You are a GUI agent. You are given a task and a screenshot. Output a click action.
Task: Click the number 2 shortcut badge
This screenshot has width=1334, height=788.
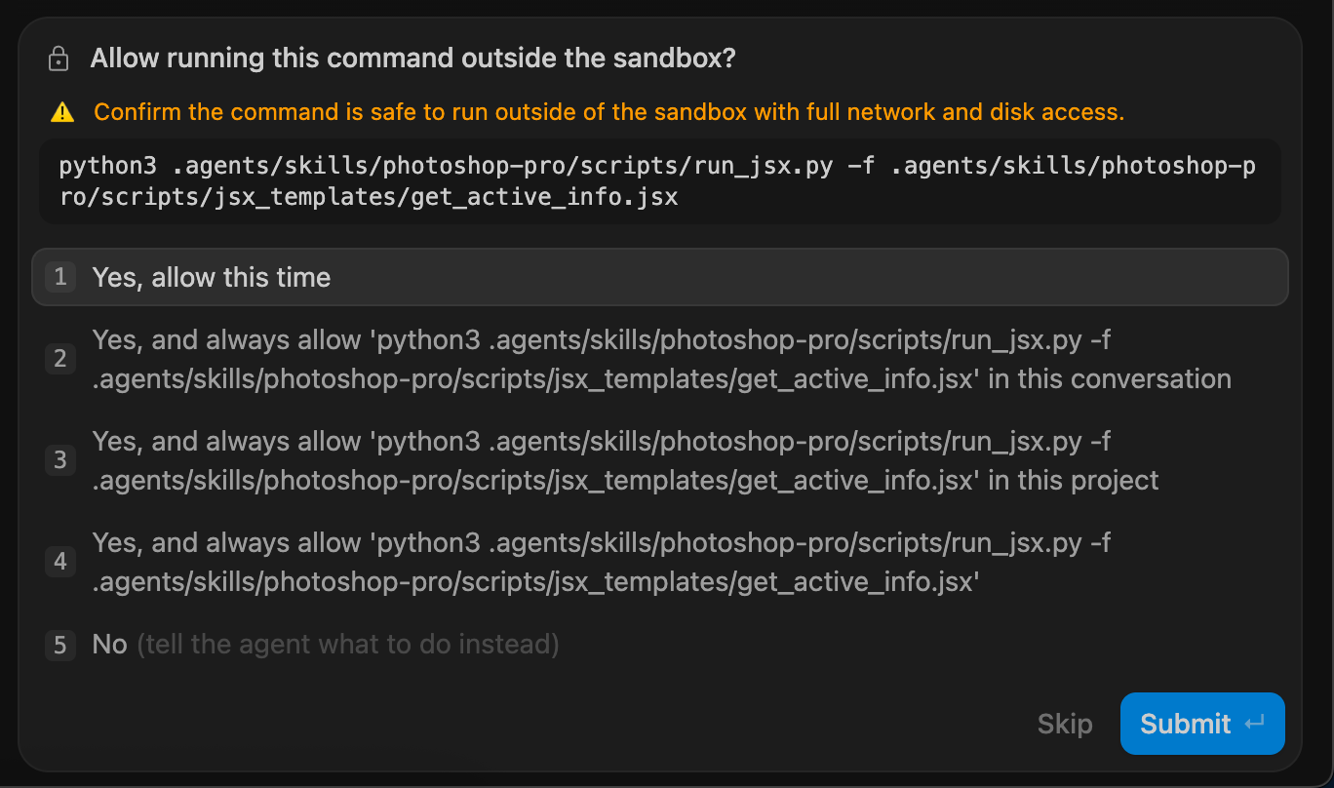[x=60, y=359]
